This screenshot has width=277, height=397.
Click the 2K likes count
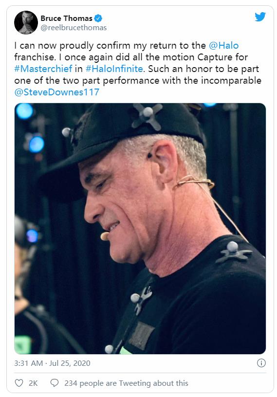pyautogui.click(x=33, y=383)
